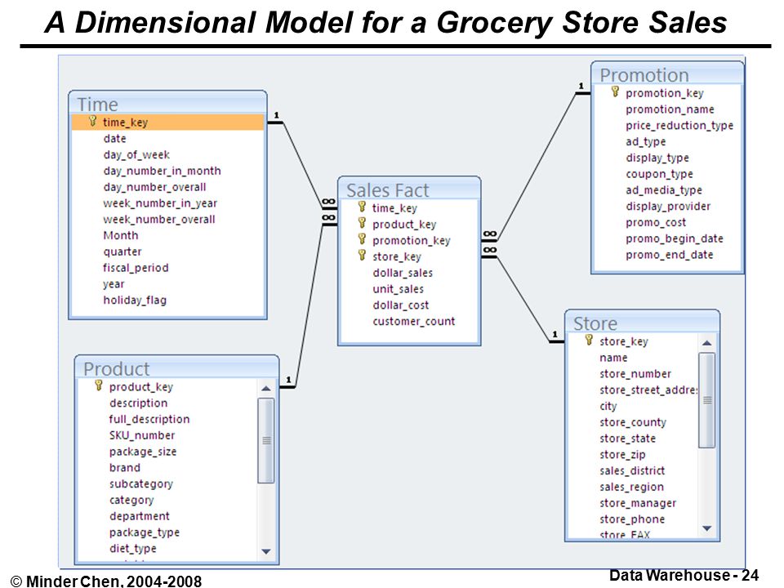Select the holiday_flag field
The width and height of the screenshot is (784, 588).
pos(135,300)
